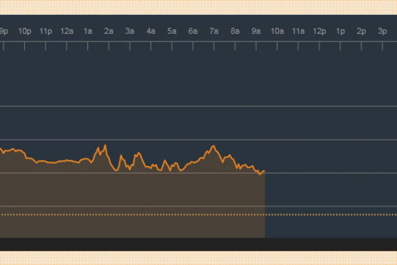Click the 7a time axis label
Image resolution: width=397 pixels, height=265 pixels.
click(214, 31)
